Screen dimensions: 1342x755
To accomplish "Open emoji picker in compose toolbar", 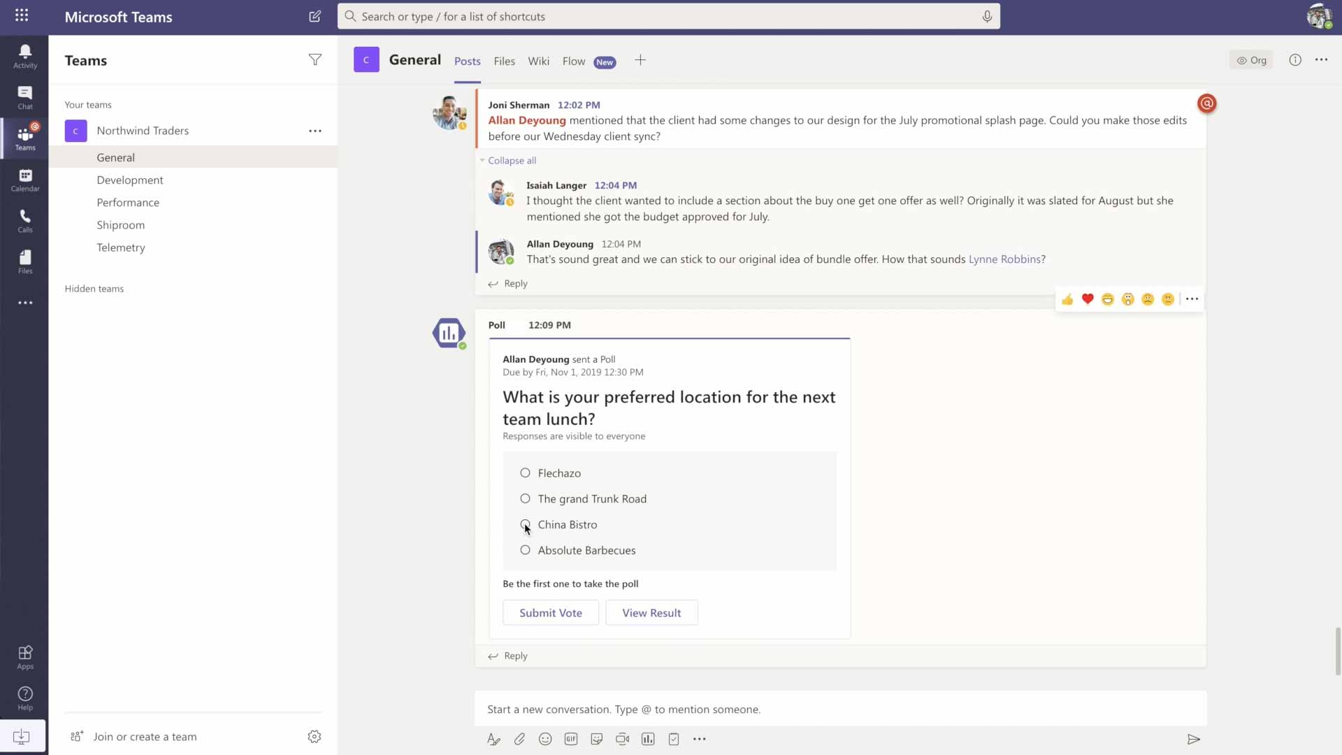I will (x=545, y=739).
